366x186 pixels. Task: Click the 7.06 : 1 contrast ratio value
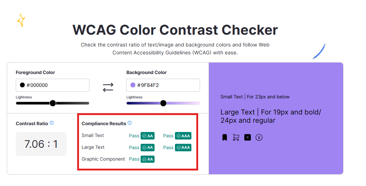coord(41,144)
